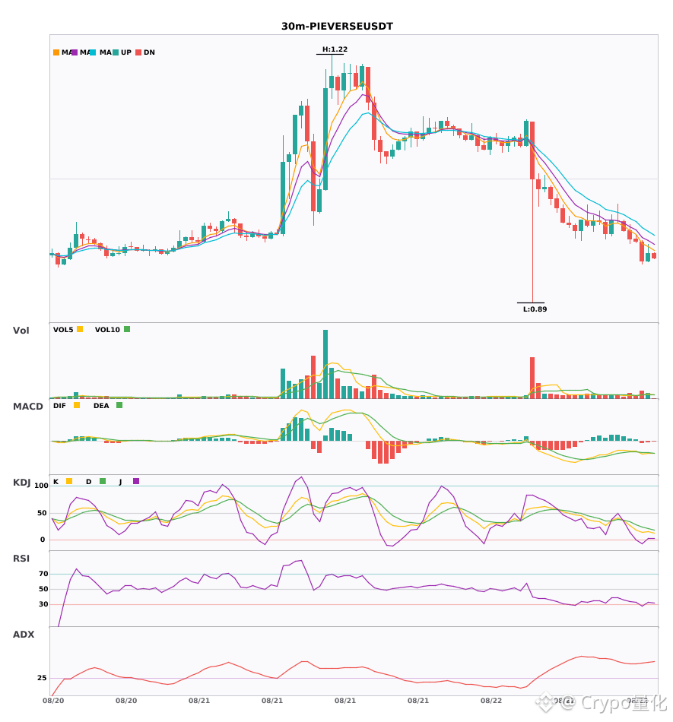
Task: Click the red DN legend swatch
Action: point(138,52)
